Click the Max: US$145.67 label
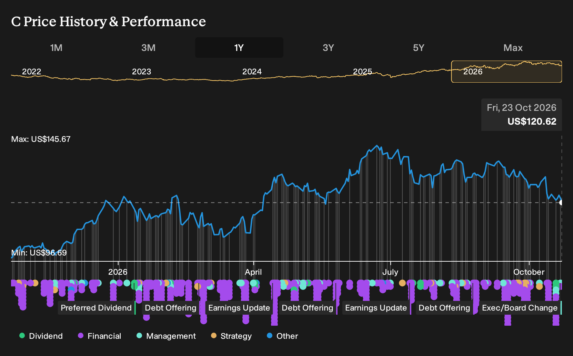This screenshot has height=356, width=573. 41,139
